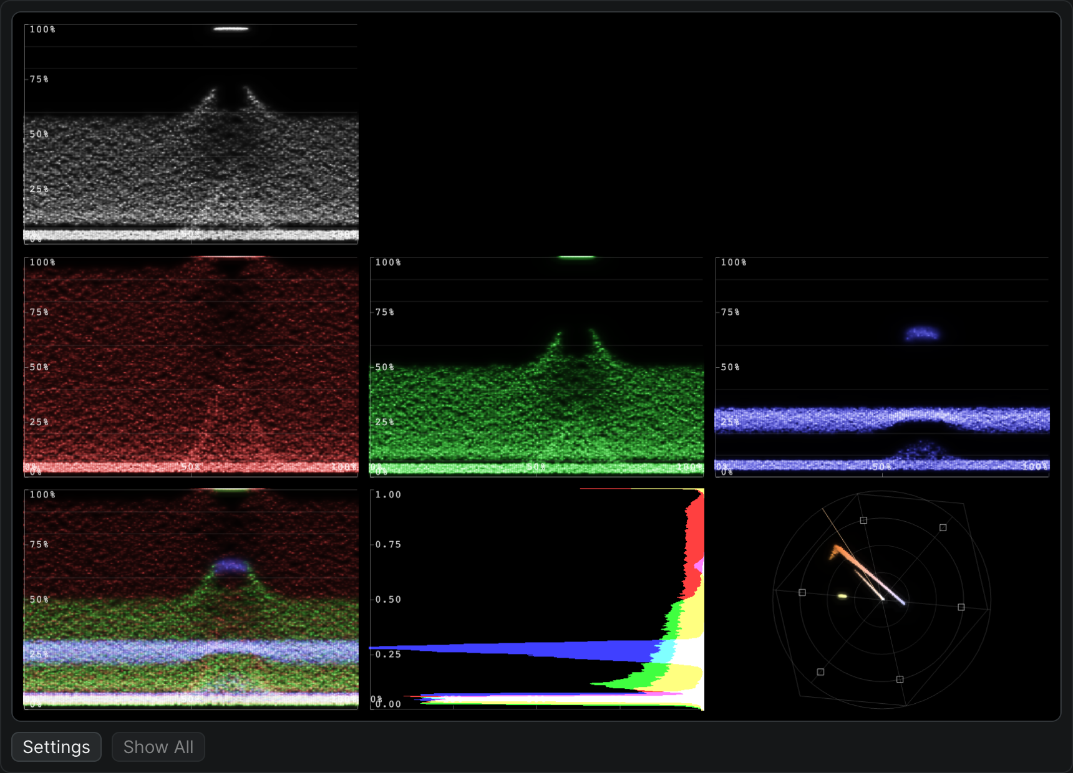Select the green channel waveform scope

point(536,367)
